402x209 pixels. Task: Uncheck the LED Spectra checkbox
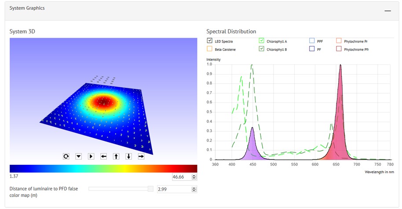pyautogui.click(x=209, y=41)
